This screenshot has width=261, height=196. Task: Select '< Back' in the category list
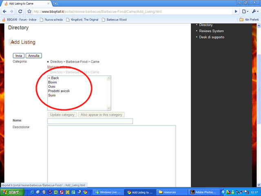click(x=77, y=78)
